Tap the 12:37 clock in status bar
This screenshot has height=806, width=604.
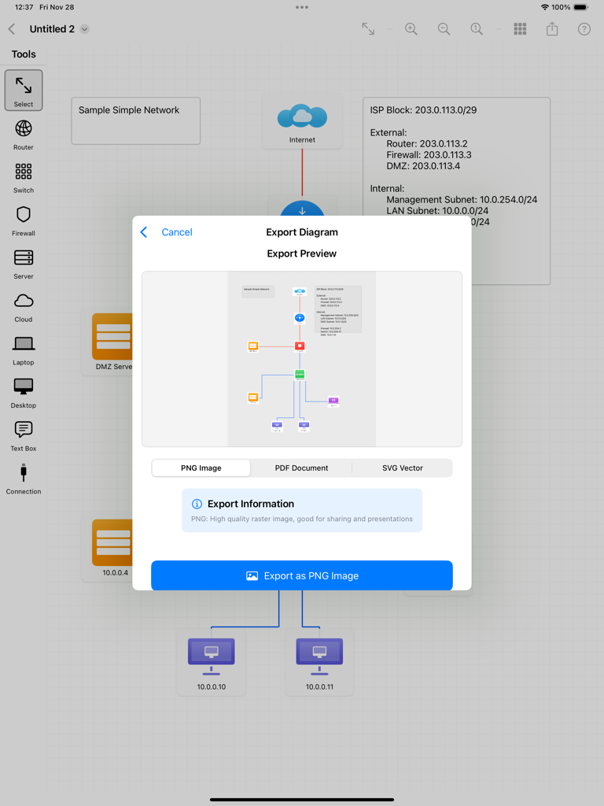tap(24, 7)
